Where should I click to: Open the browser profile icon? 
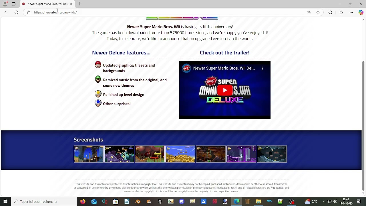click(x=5, y=4)
